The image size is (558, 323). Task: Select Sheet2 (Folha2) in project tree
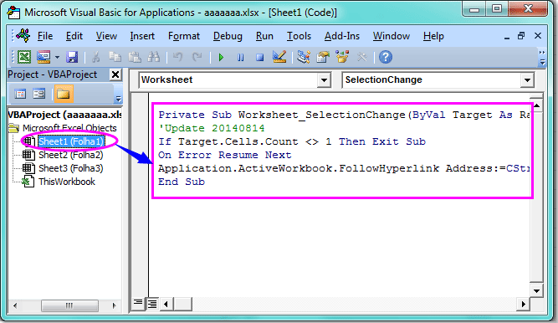[x=71, y=155]
